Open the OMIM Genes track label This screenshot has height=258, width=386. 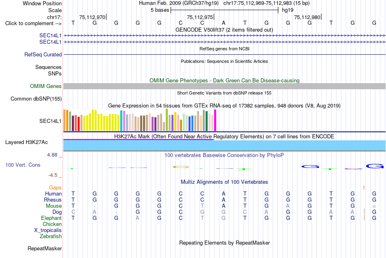click(x=46, y=86)
